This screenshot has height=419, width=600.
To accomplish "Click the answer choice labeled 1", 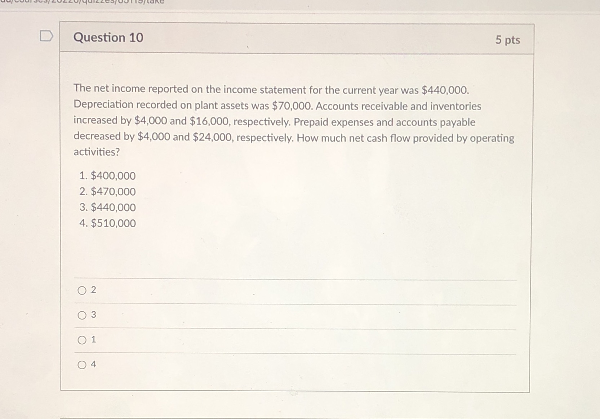I will [x=93, y=339].
